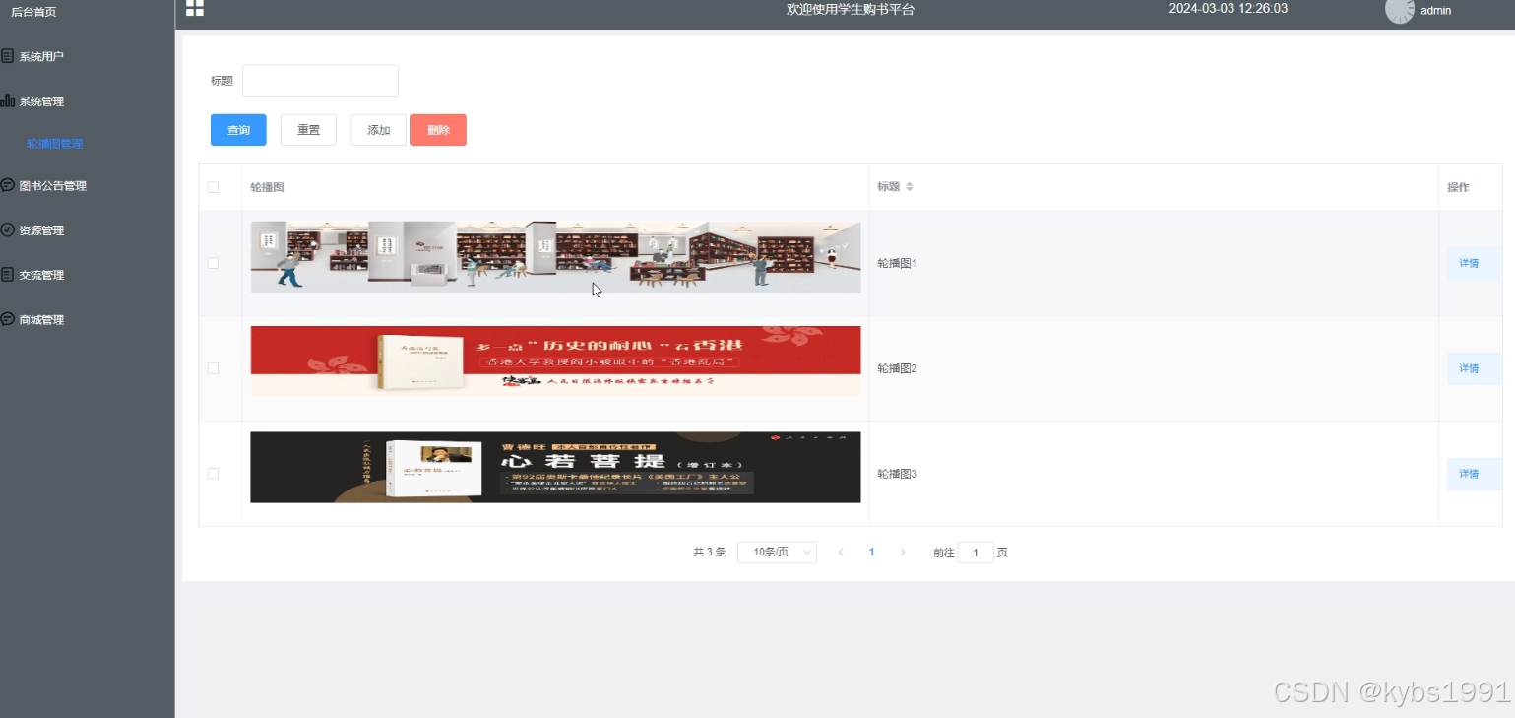The width and height of the screenshot is (1515, 718).
Task: Click the 添加 button
Action: point(378,130)
